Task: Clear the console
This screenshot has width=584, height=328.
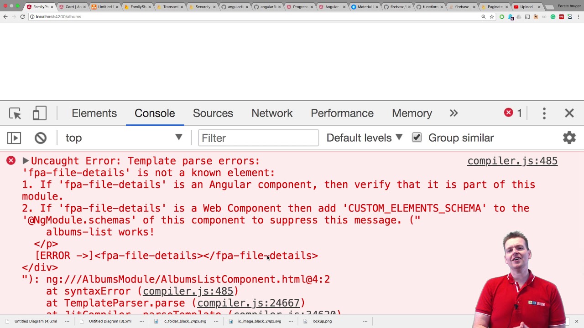Action: [41, 138]
